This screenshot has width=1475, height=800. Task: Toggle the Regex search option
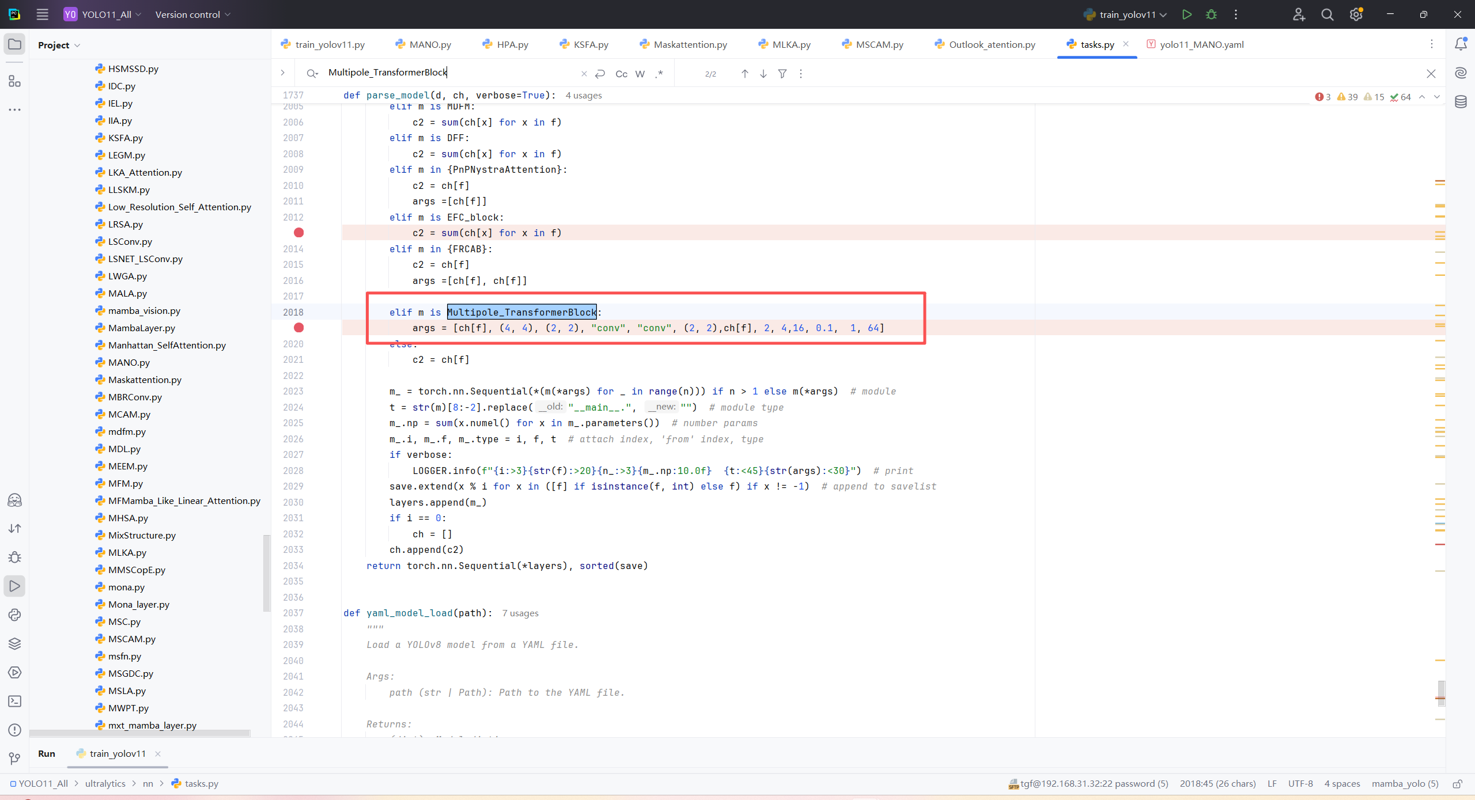(660, 74)
